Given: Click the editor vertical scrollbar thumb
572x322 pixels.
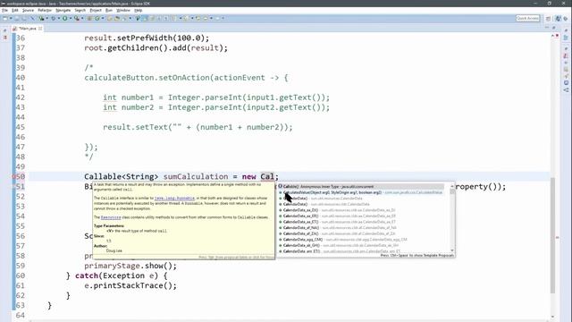Looking at the screenshot, I should pos(552,235).
